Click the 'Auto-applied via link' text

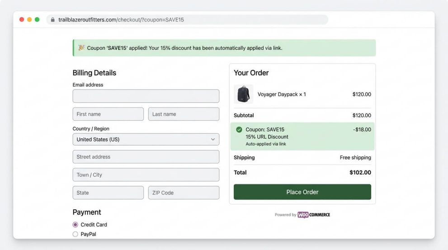click(266, 144)
